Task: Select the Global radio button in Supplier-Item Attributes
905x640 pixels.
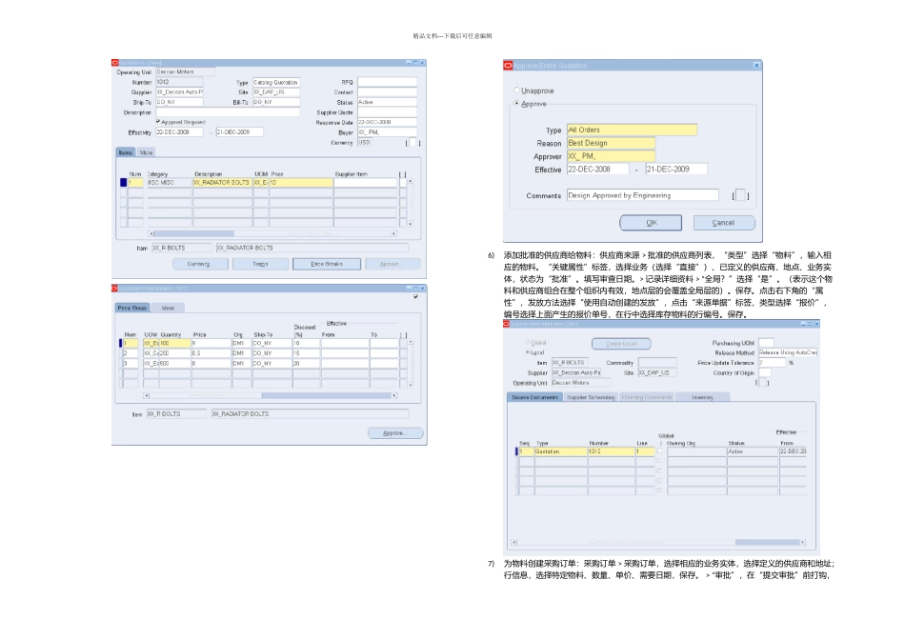Action: coord(527,343)
